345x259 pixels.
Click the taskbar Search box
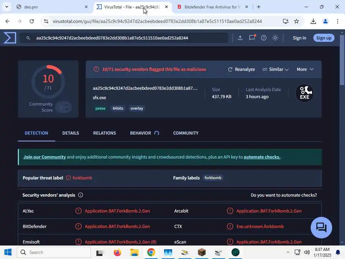click(54, 252)
